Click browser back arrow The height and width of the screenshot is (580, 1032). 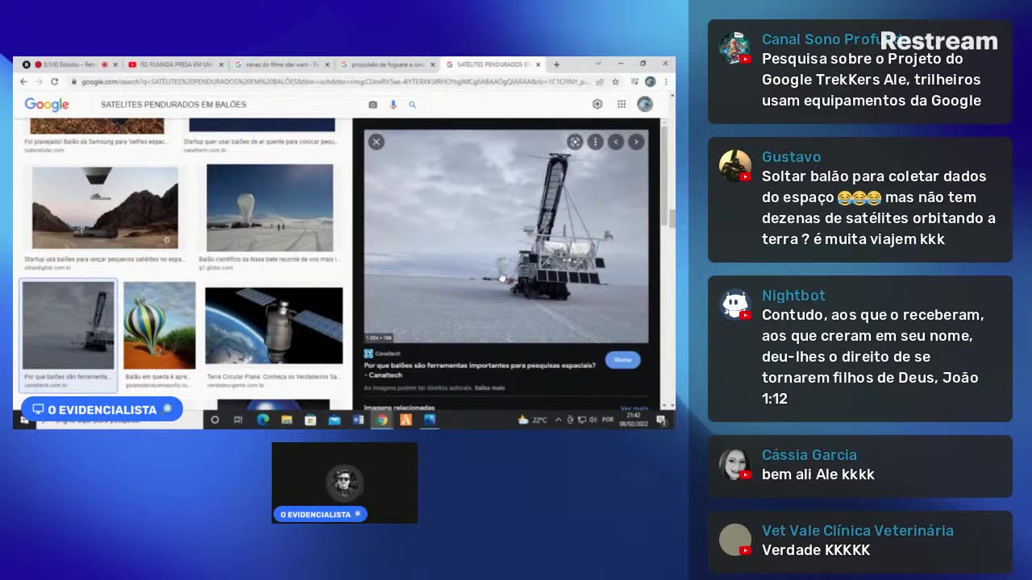click(x=23, y=82)
